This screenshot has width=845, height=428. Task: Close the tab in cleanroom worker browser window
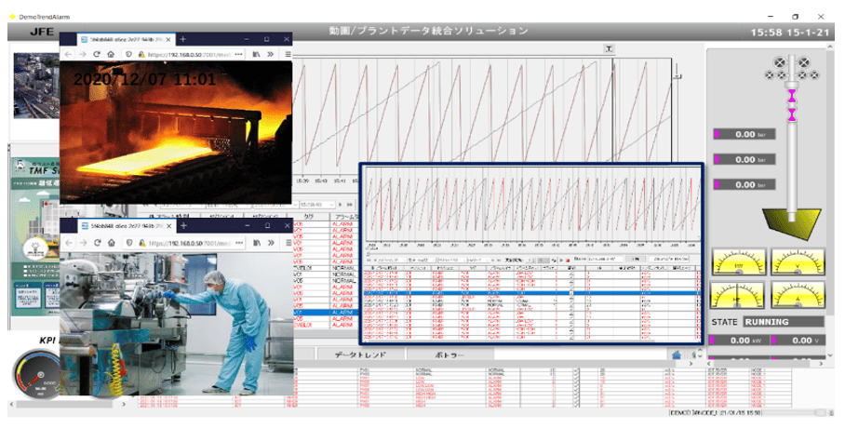click(168, 226)
